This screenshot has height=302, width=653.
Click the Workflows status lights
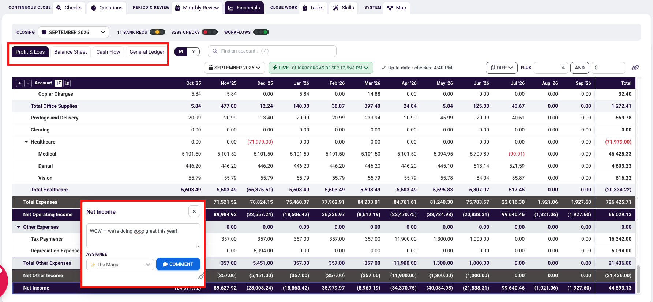click(261, 32)
